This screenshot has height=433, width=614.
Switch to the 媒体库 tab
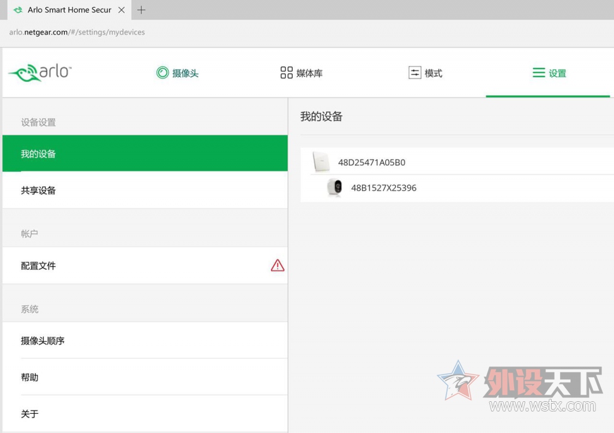click(302, 72)
